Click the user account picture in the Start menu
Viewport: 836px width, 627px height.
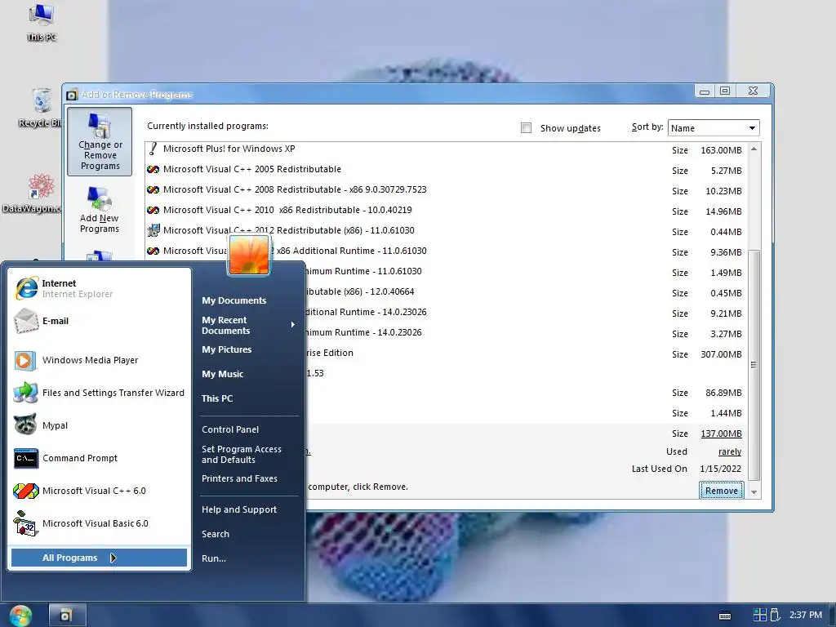[x=249, y=256]
